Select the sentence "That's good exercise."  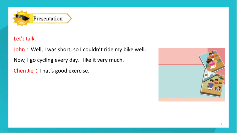pyautogui.click(x=64, y=71)
